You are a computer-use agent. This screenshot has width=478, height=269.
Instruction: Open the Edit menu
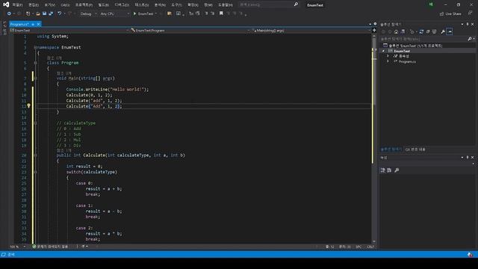point(34,5)
